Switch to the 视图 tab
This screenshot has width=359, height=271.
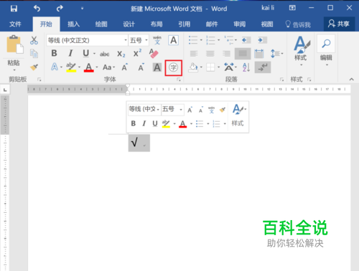click(267, 24)
